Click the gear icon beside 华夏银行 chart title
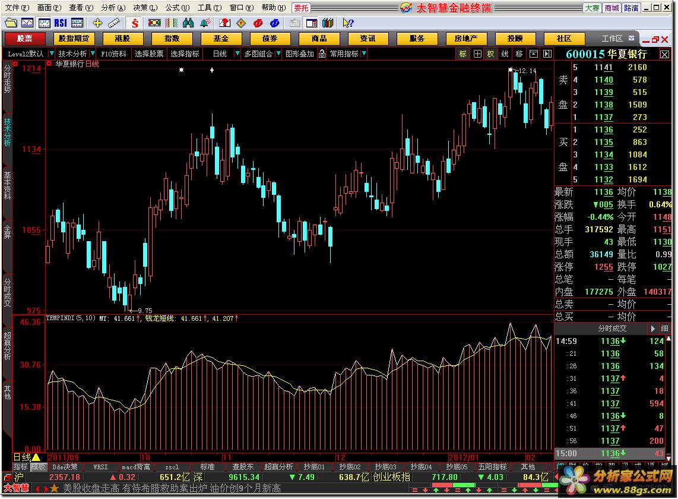The image size is (678, 499). coord(49,64)
